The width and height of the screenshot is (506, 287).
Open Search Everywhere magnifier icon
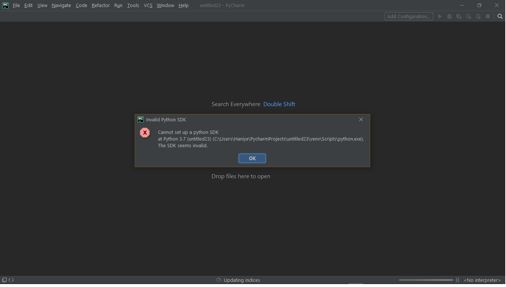(x=500, y=16)
